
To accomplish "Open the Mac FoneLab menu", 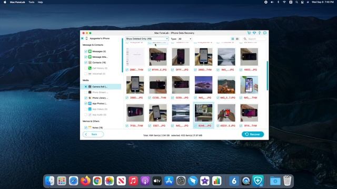I will pos(17,2).
